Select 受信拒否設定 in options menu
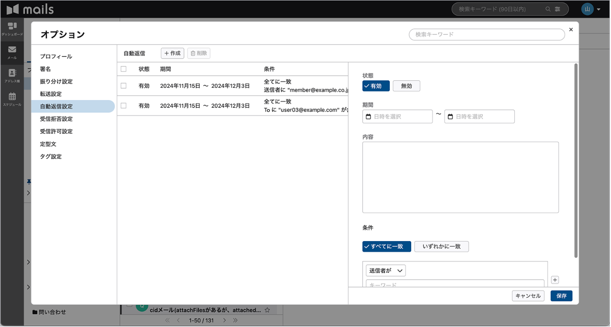611x327 pixels. point(56,119)
